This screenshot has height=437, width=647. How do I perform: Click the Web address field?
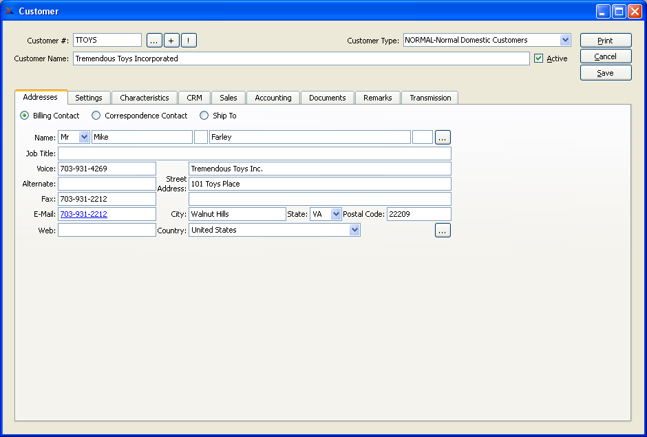[107, 230]
